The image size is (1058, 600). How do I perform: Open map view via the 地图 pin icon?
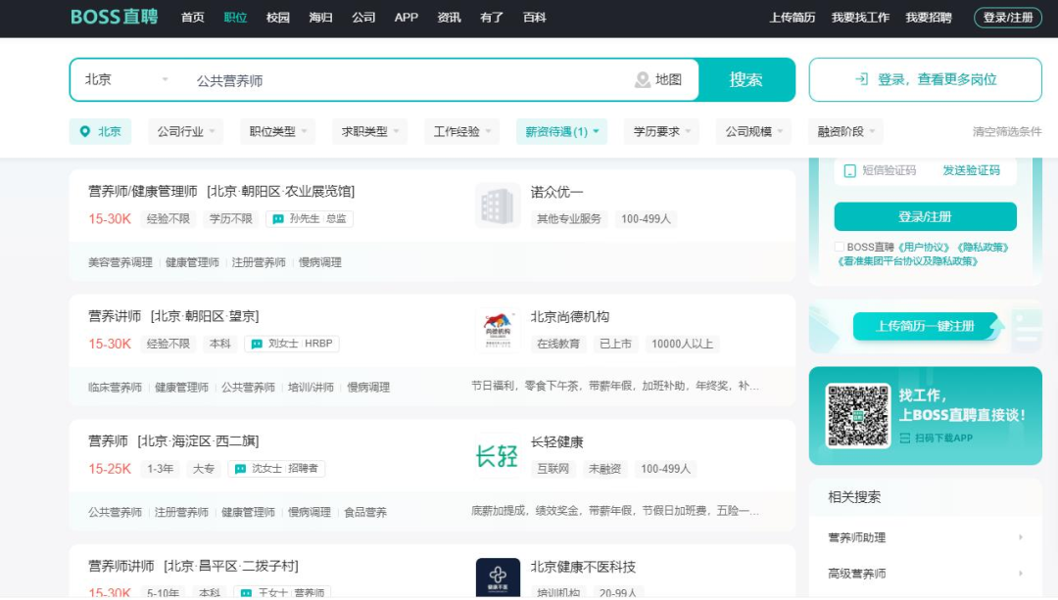[x=643, y=80]
